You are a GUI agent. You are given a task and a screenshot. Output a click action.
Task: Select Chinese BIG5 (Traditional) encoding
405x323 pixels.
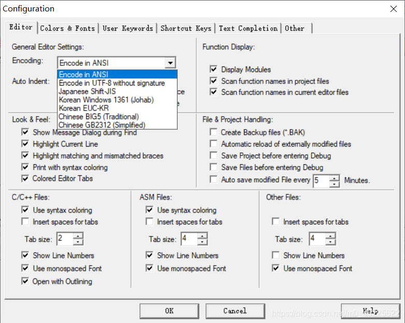pyautogui.click(x=117, y=117)
